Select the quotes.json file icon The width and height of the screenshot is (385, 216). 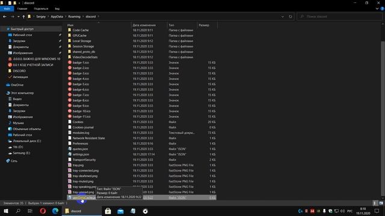pyautogui.click(x=70, y=149)
